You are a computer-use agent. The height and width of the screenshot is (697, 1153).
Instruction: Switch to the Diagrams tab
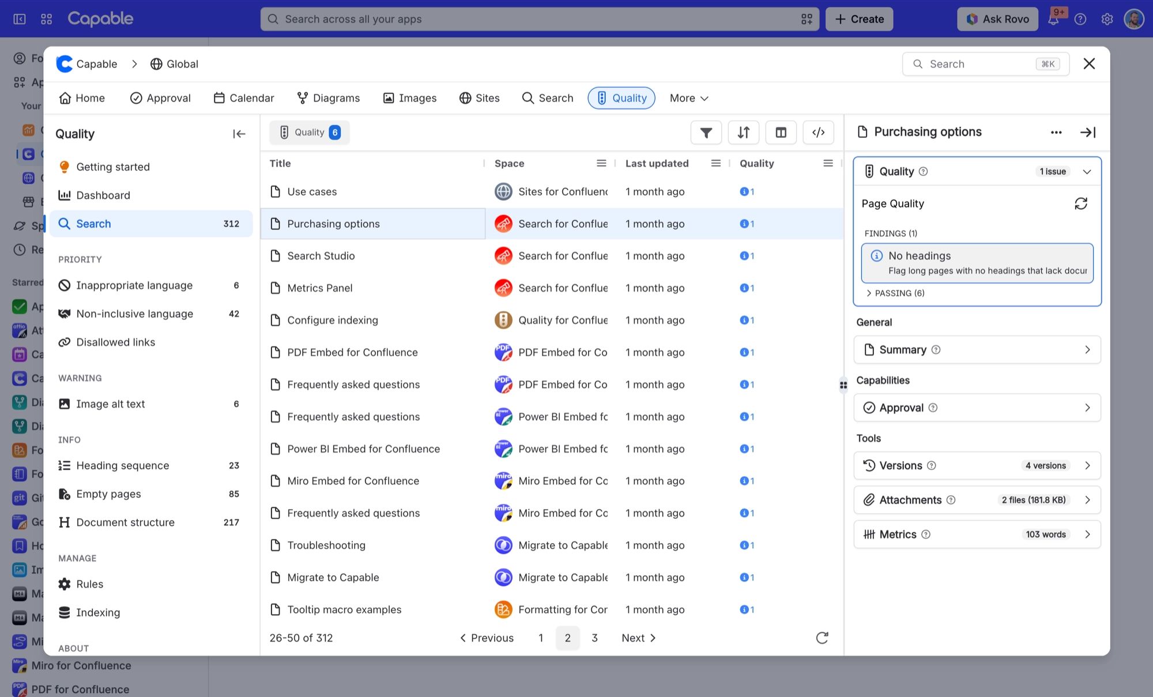tap(328, 98)
